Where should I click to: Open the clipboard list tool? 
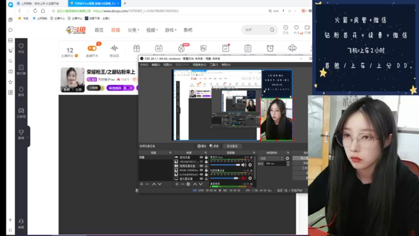(x=248, y=48)
